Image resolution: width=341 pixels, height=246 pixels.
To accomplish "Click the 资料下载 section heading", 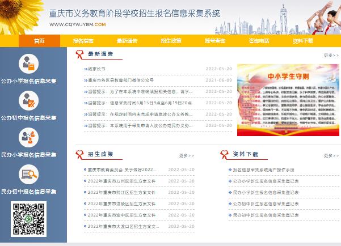I will pos(245,154).
